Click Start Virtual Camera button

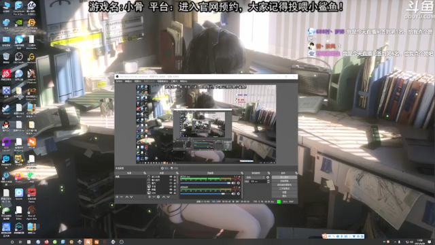[x=284, y=184]
